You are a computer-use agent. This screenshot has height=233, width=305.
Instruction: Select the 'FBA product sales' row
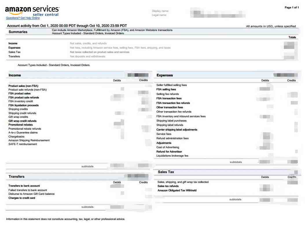[19, 93]
